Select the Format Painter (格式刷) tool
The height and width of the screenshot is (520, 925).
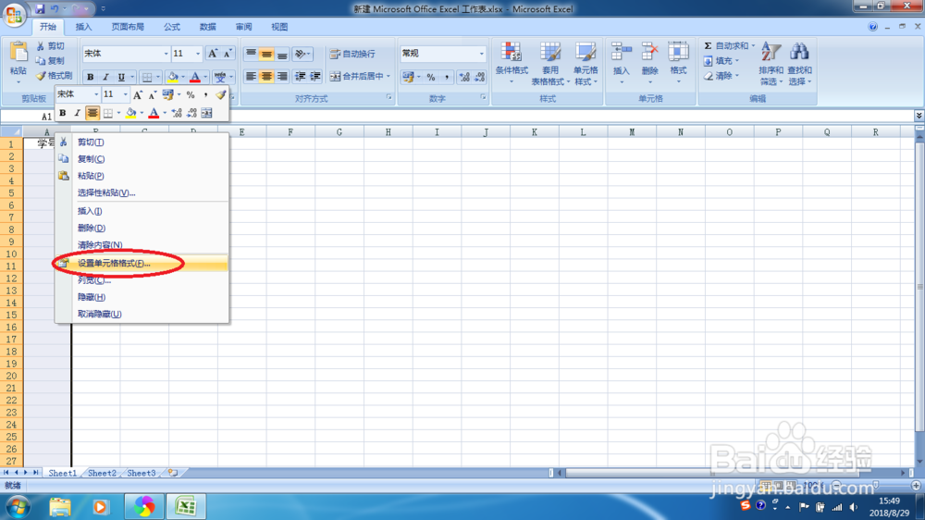[x=54, y=76]
